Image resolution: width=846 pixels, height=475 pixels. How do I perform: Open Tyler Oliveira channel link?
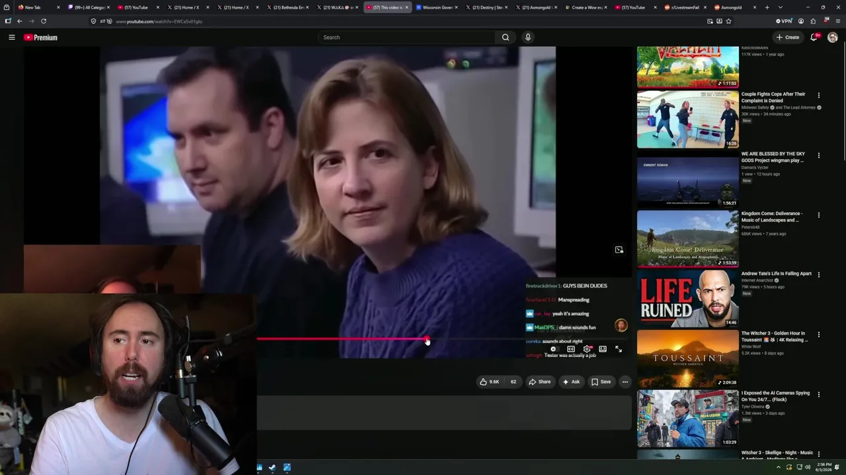754,406
